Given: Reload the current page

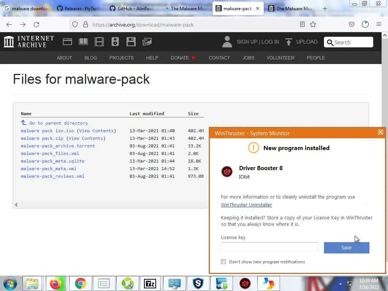Looking at the screenshot, I should 36,25.
